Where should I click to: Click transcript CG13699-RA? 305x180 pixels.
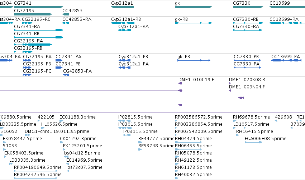click(x=287, y=23)
